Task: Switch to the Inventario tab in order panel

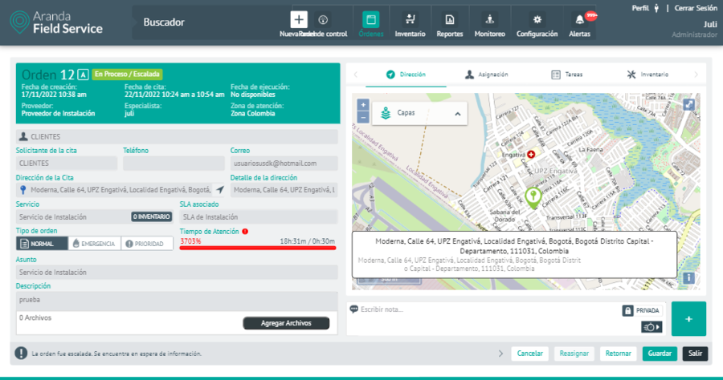Action: click(x=647, y=75)
